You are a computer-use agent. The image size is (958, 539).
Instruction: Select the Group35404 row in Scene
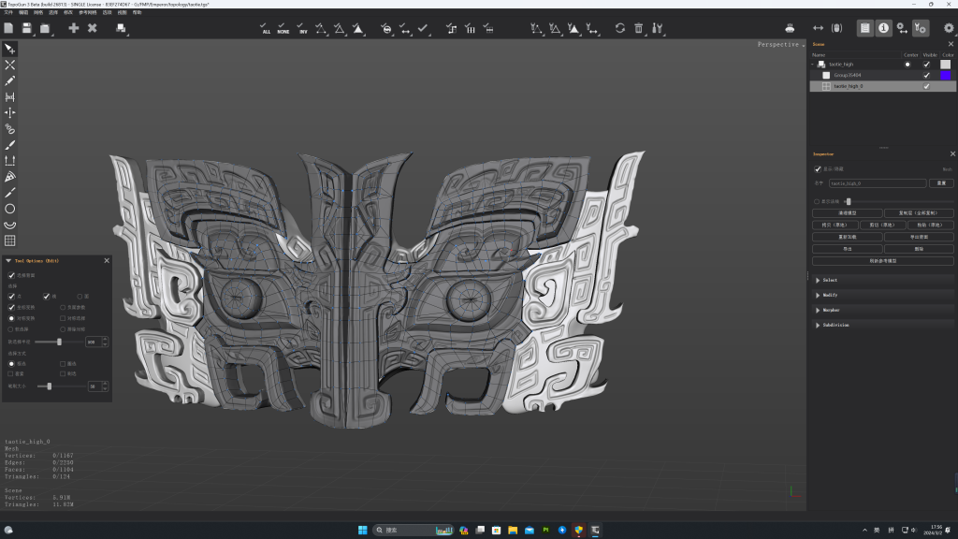(883, 75)
